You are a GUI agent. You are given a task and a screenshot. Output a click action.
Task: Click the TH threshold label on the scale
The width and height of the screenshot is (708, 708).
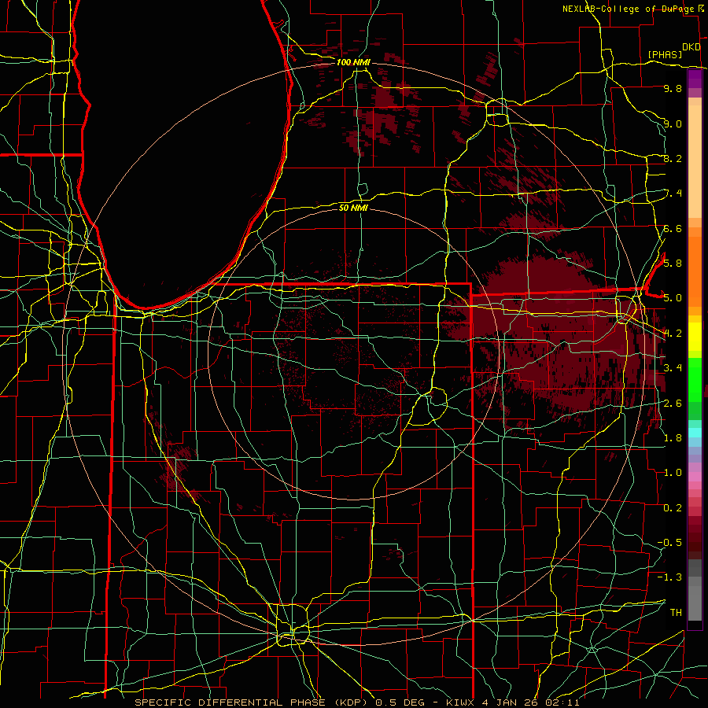pos(676,612)
